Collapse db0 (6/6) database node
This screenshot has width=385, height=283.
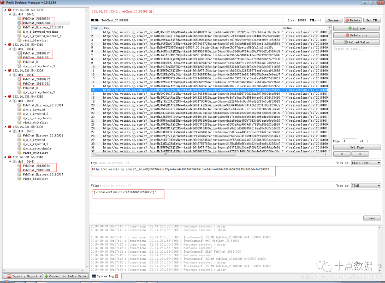pos(10,15)
